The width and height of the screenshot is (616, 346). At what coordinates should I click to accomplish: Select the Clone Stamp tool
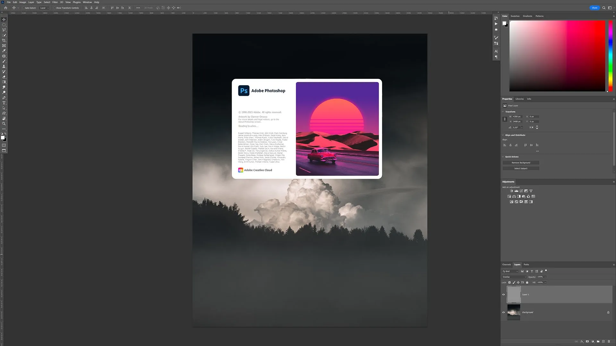tap(4, 67)
